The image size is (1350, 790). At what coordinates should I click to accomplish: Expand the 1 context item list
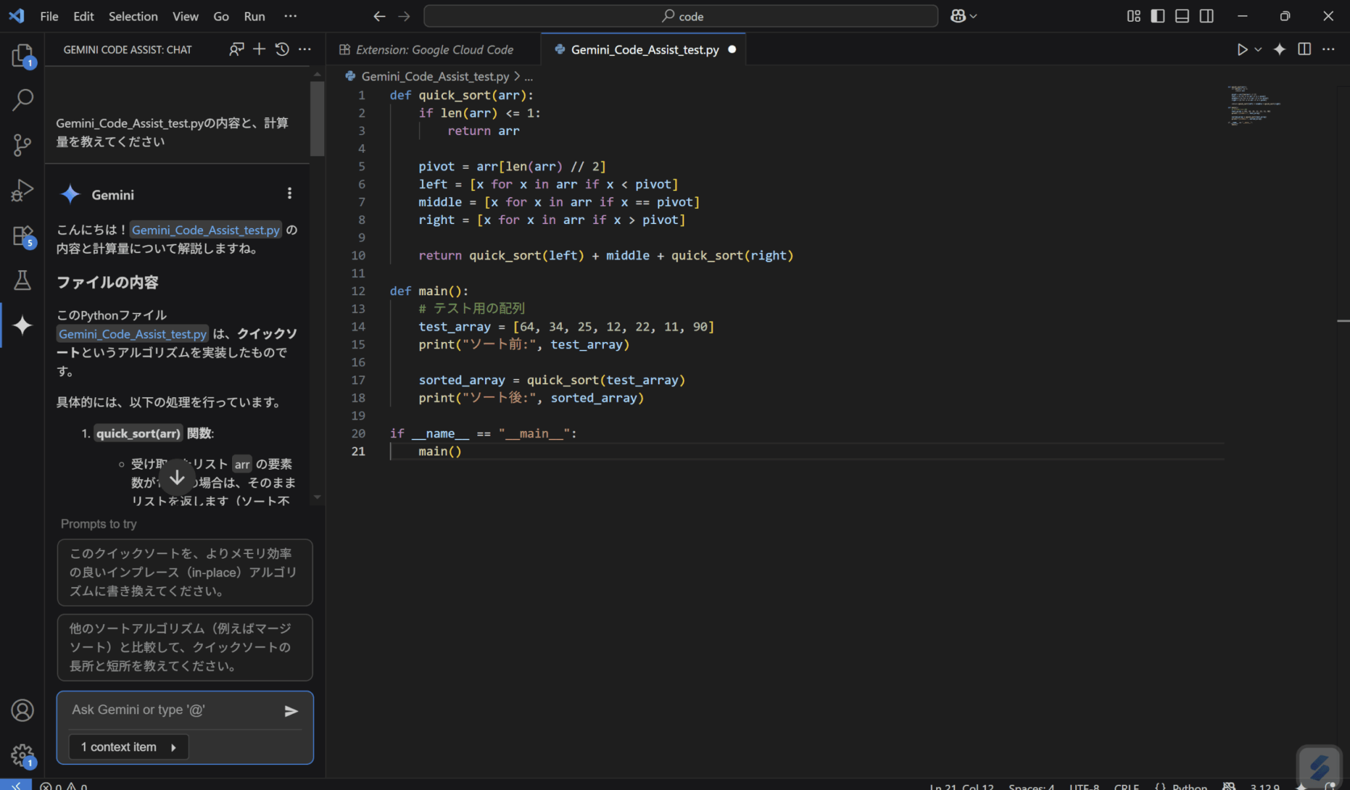tap(129, 747)
